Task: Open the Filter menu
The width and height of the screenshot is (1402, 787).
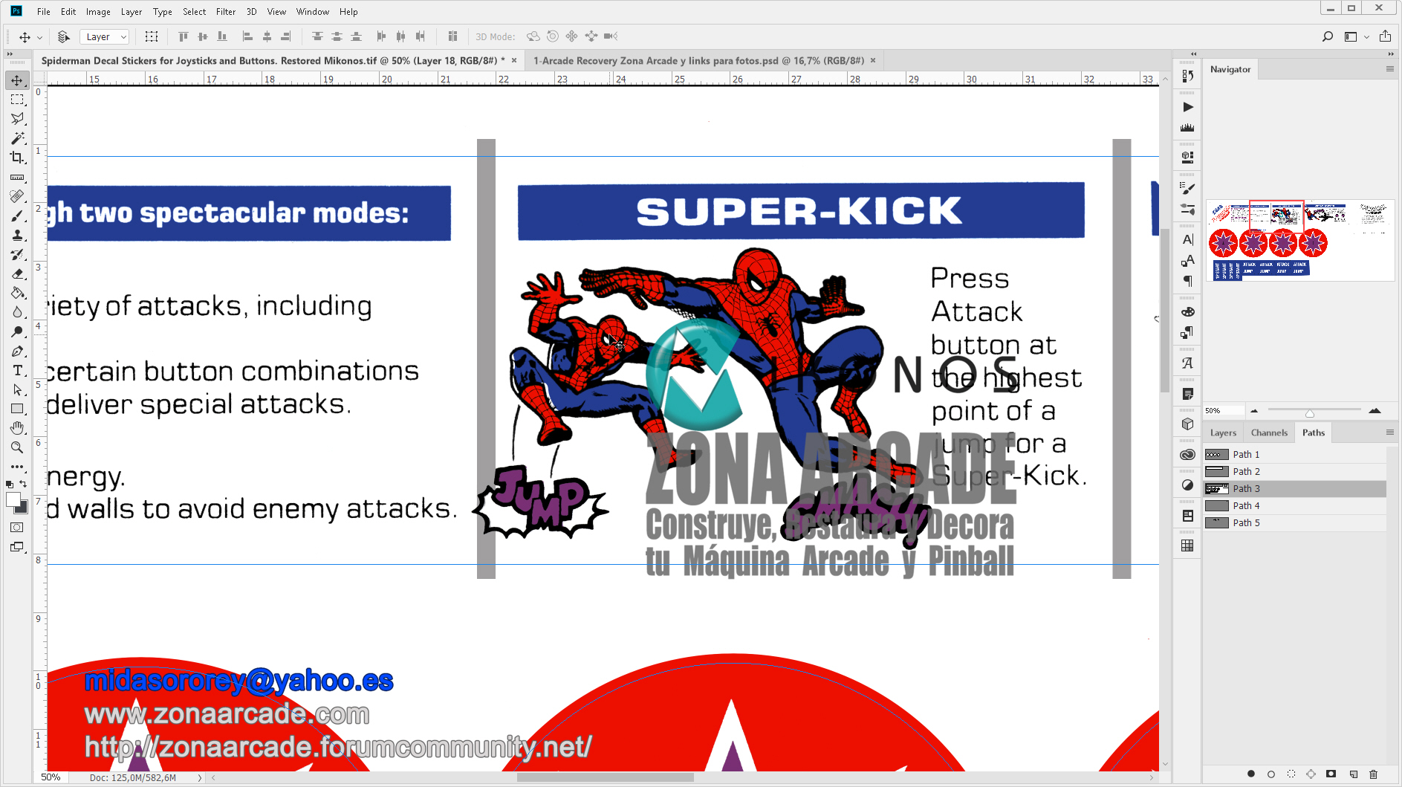Action: pos(226,11)
